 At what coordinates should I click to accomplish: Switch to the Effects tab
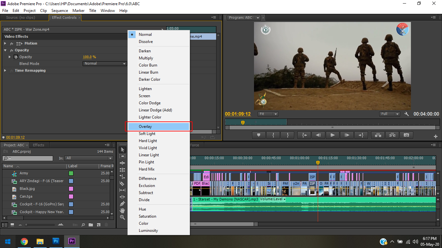39,145
